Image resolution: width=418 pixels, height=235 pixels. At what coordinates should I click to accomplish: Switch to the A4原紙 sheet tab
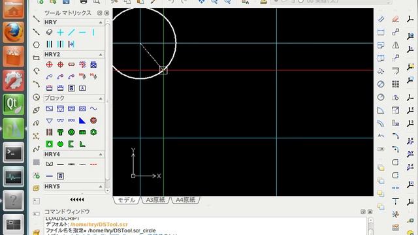(185, 200)
